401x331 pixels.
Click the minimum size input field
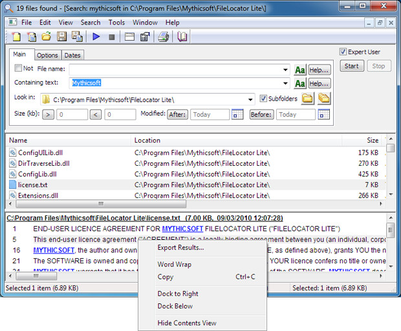tap(72, 115)
